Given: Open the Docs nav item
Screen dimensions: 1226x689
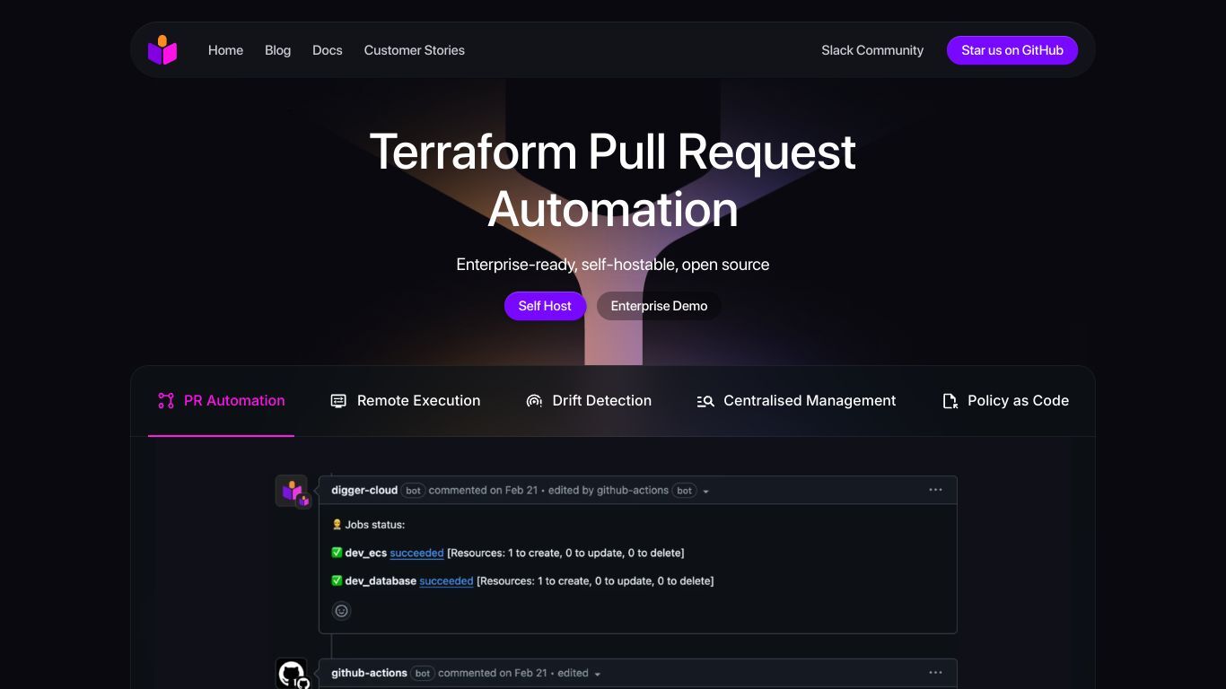Looking at the screenshot, I should [328, 50].
